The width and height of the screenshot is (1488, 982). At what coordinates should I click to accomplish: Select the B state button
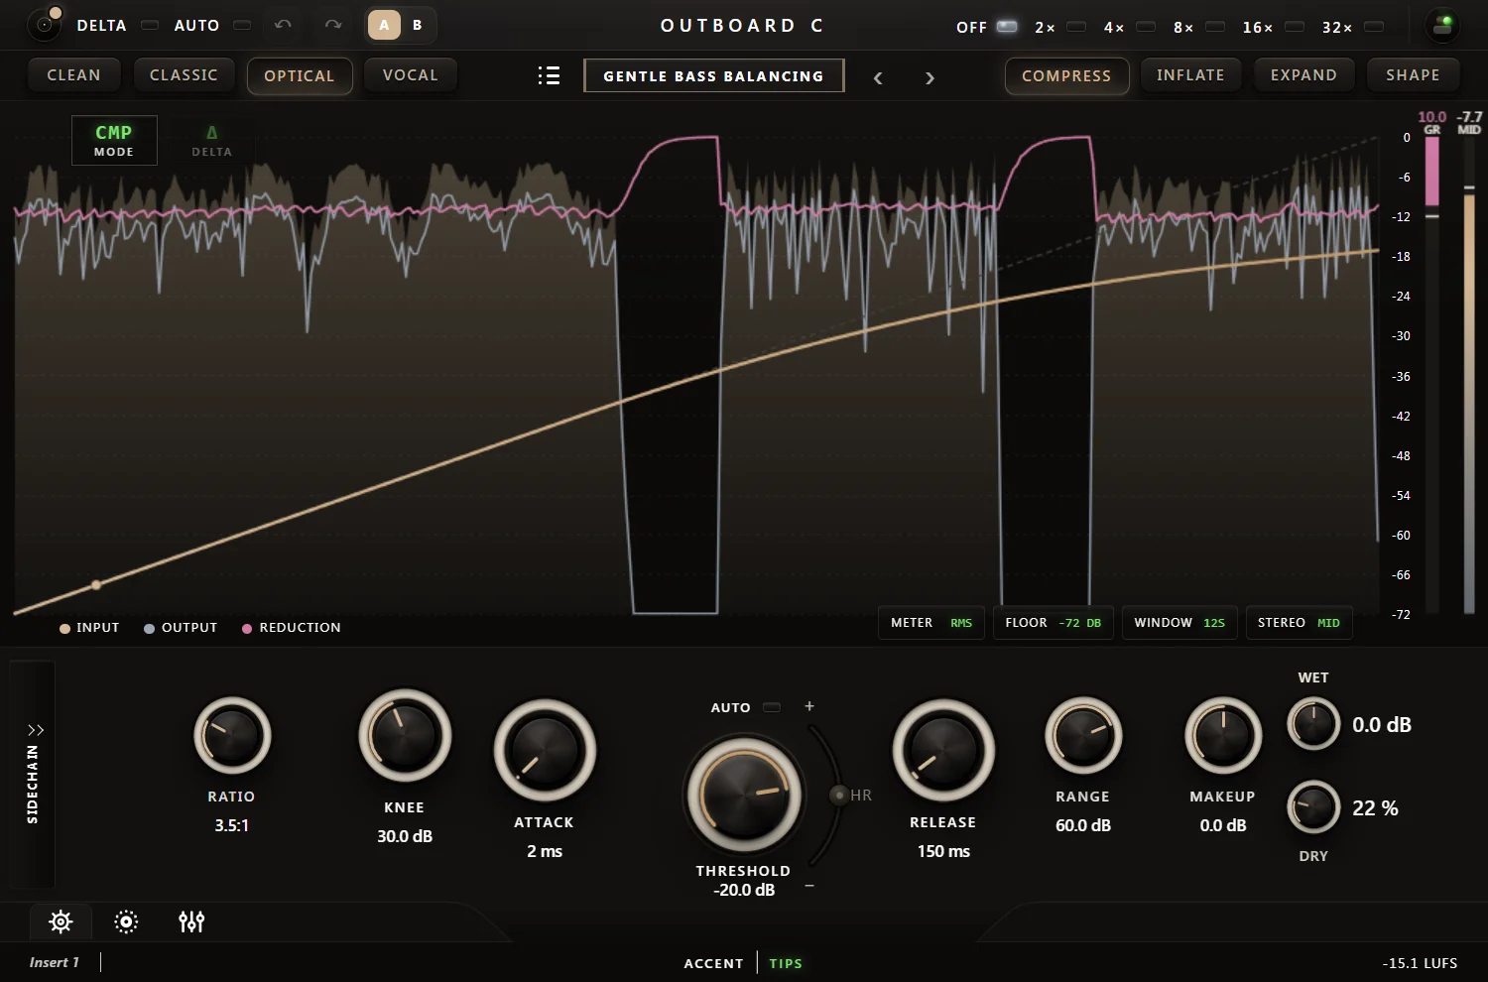[x=418, y=25]
